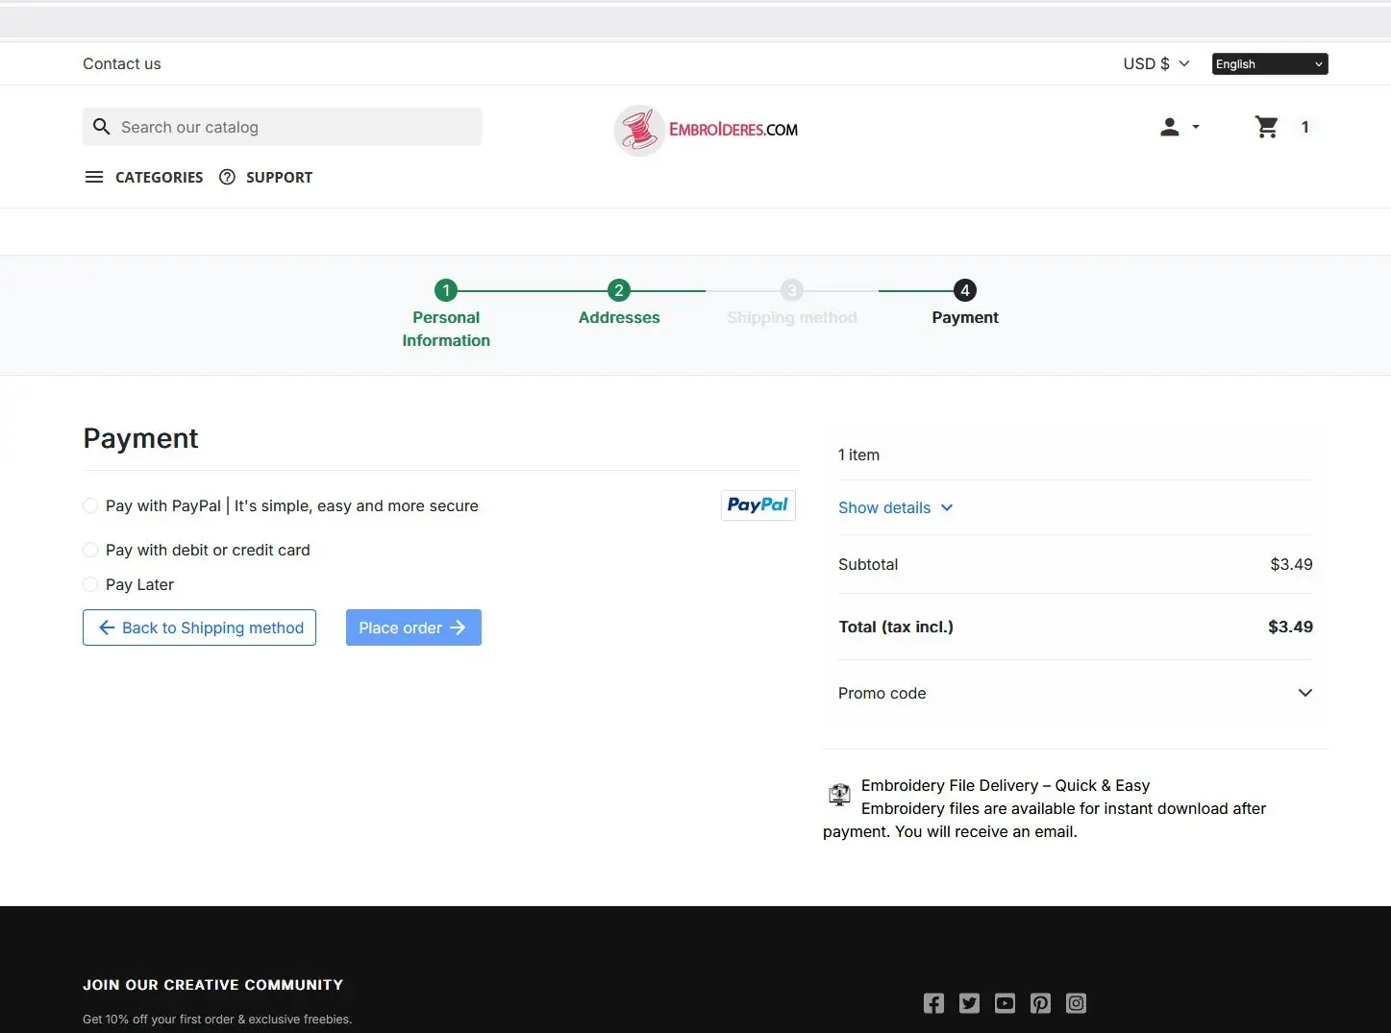The height and width of the screenshot is (1033, 1391).
Task: Go back to Shipping method
Action: pyautogui.click(x=199, y=627)
